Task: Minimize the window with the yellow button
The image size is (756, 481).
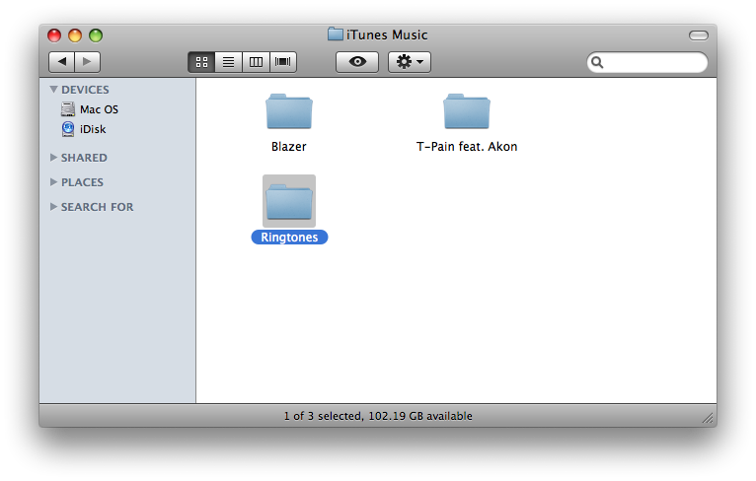Action: click(75, 35)
